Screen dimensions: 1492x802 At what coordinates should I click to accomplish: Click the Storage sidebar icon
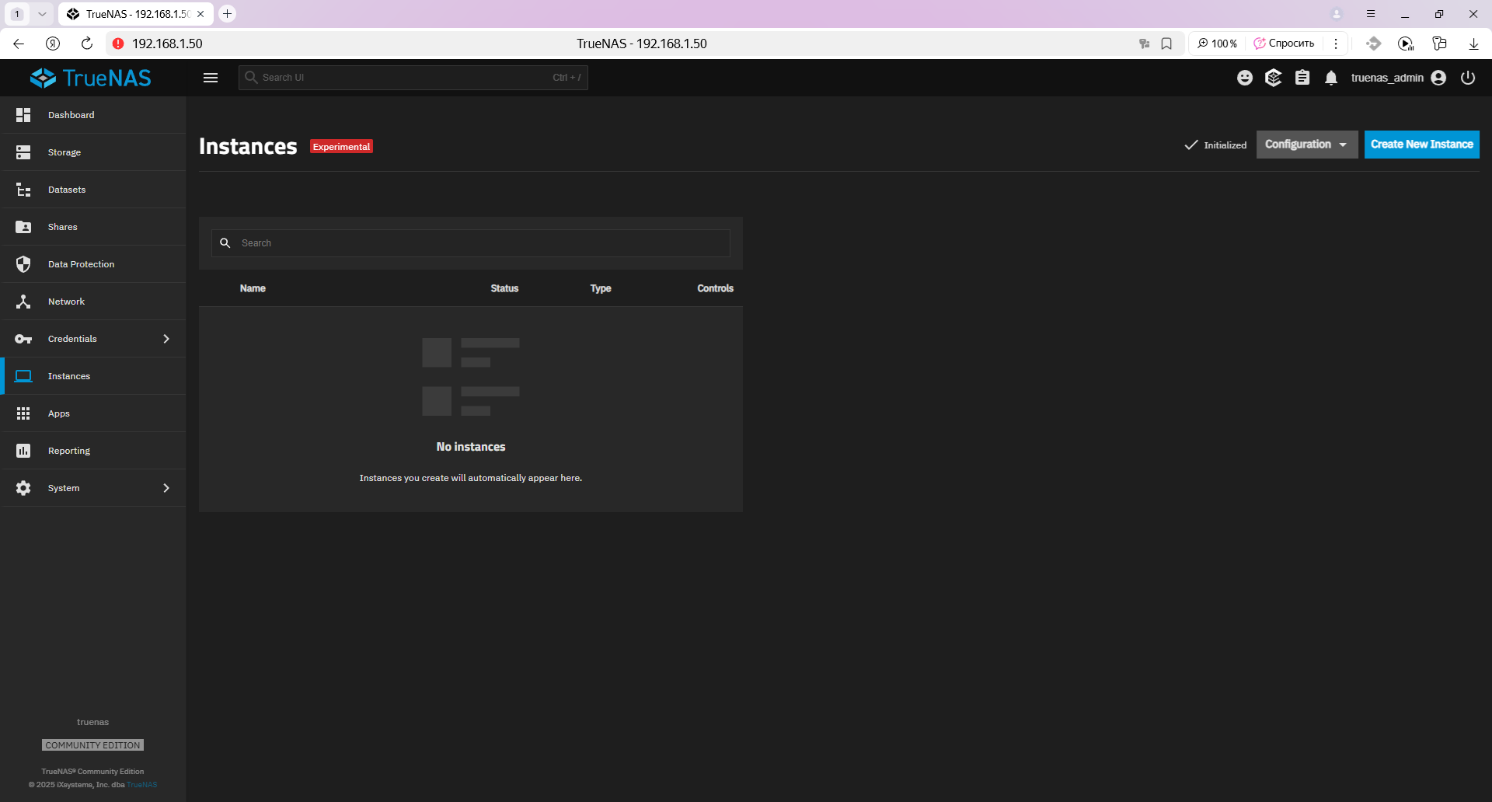click(23, 152)
